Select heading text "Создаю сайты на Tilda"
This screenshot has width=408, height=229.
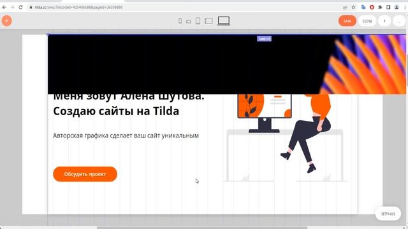(x=116, y=111)
